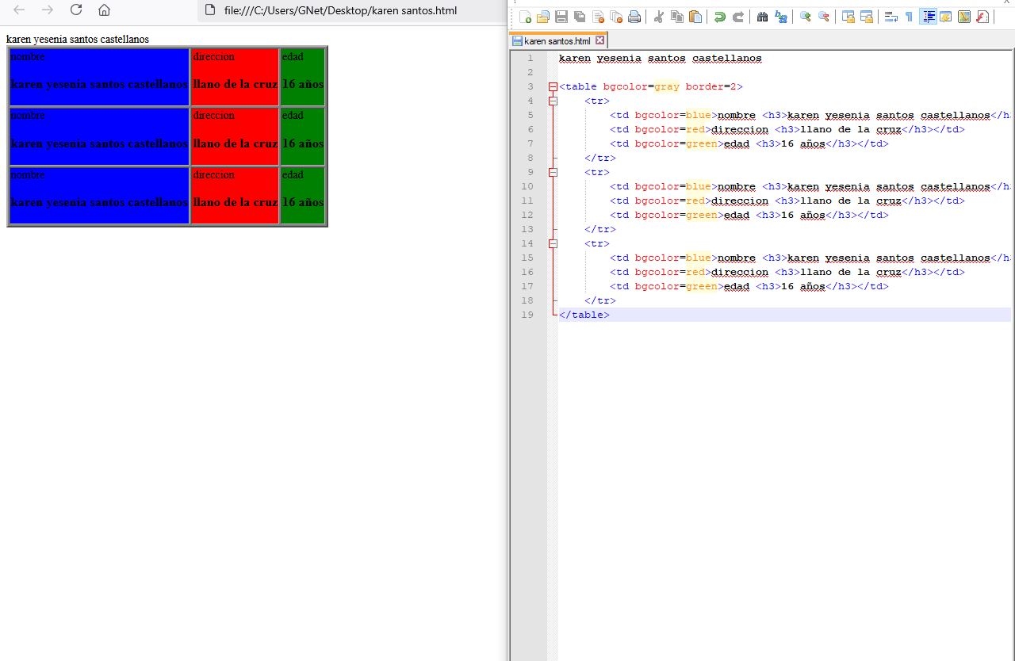Click the blue td code on line 10
The width and height of the screenshot is (1015, 661).
pos(810,186)
